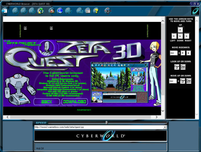Go forward with the Forward toolbar button
This screenshot has width=201, height=152.
(x=24, y=11)
